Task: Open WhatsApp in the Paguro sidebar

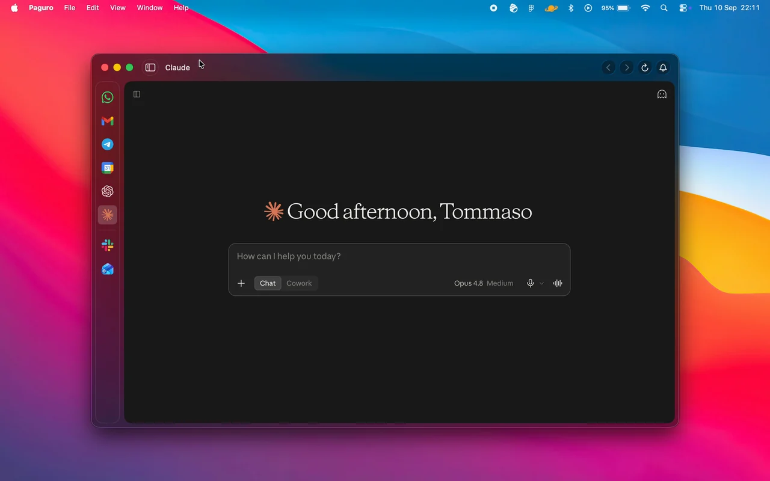Action: 108,97
